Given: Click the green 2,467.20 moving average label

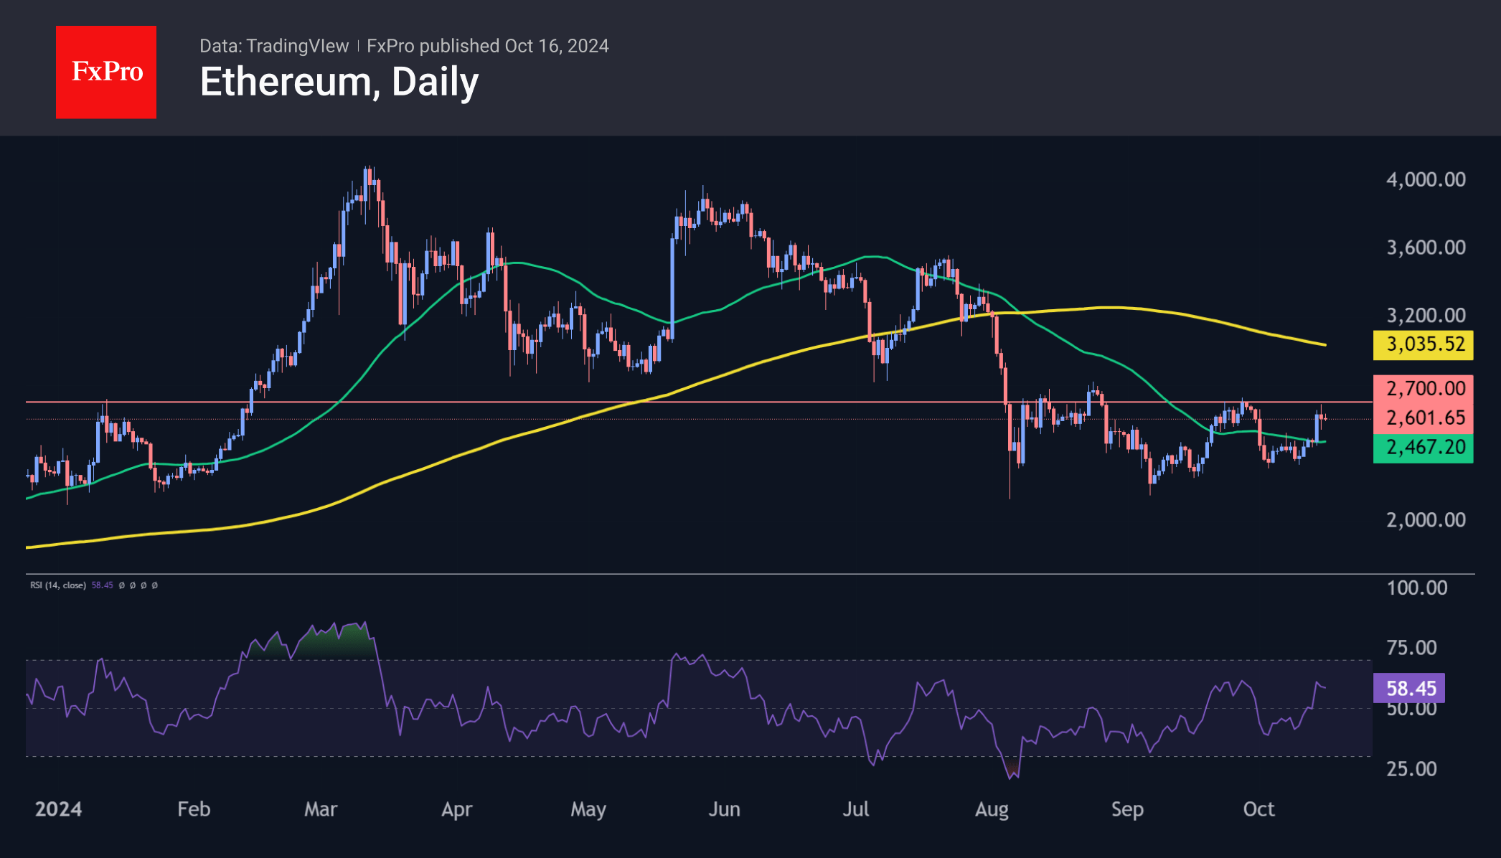Looking at the screenshot, I should [1423, 448].
